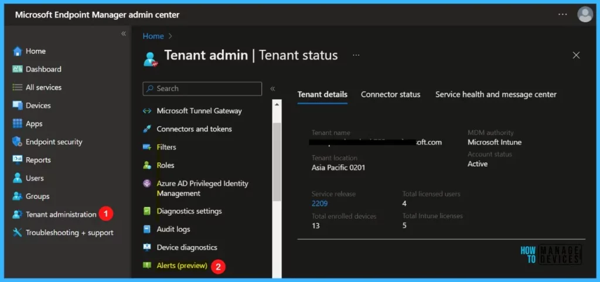The width and height of the screenshot is (600, 282).
Task: Switch to the Connector status tab
Action: (x=391, y=94)
